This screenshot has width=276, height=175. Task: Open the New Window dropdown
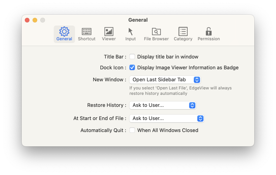(x=165, y=80)
